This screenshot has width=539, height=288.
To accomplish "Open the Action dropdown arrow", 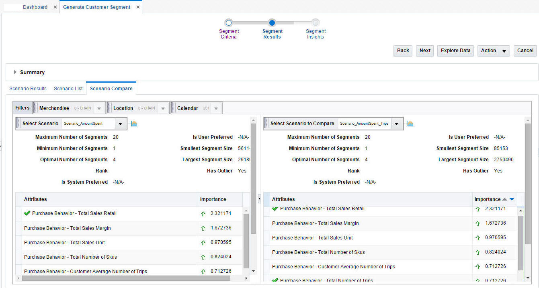I will click(504, 51).
